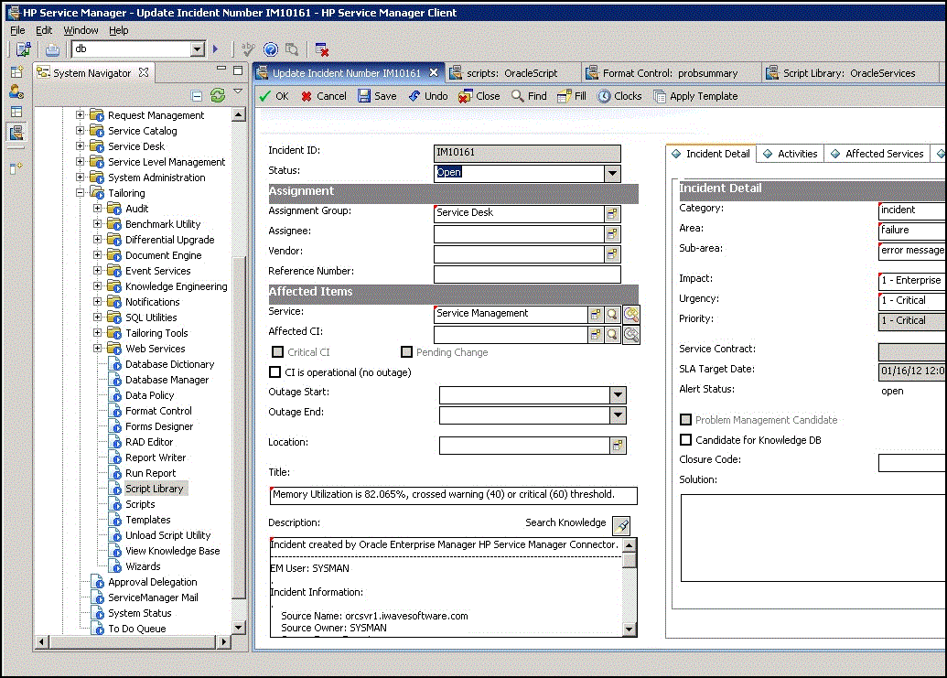Viewport: 947px width, 678px height.
Task: Expand the Request Management node
Action: [x=80, y=114]
